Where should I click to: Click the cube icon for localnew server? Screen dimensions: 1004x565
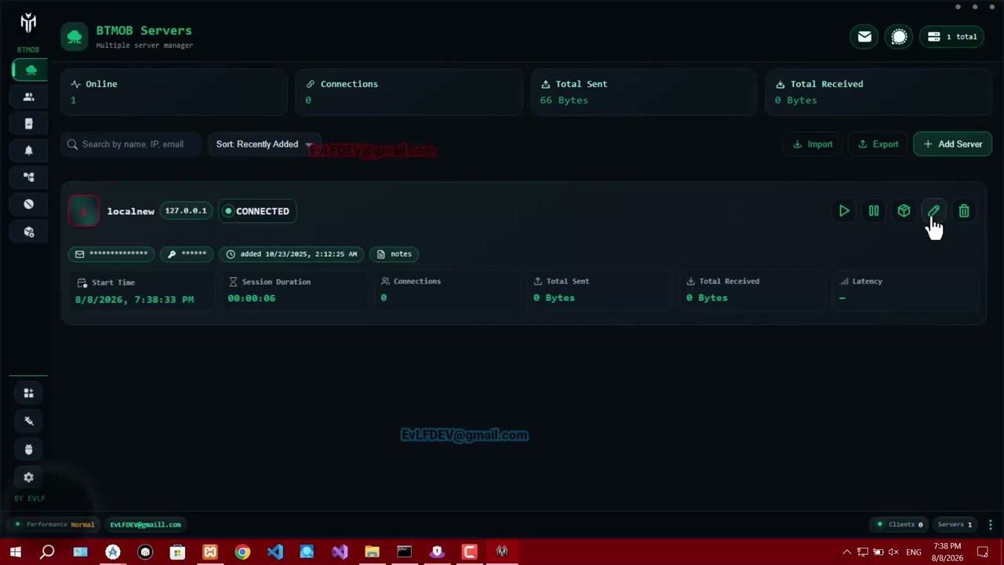click(904, 211)
